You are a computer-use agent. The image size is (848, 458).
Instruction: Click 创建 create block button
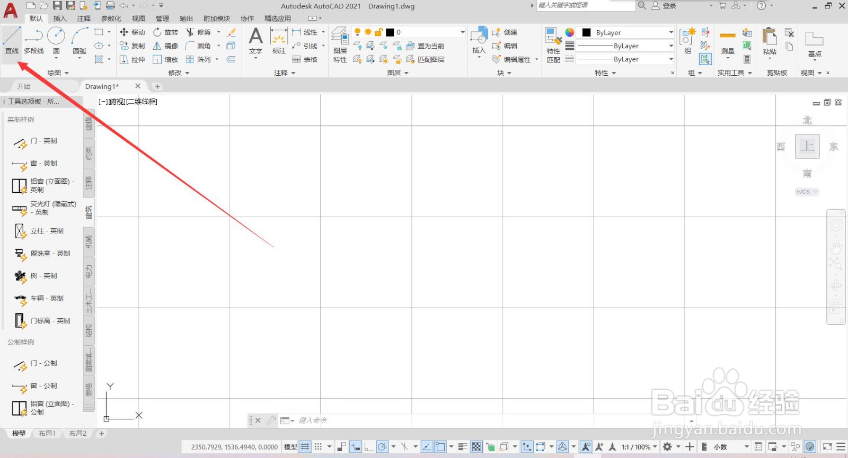505,32
